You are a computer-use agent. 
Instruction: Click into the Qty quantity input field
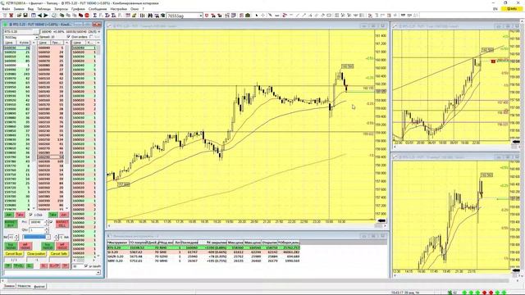pyautogui.click(x=37, y=230)
